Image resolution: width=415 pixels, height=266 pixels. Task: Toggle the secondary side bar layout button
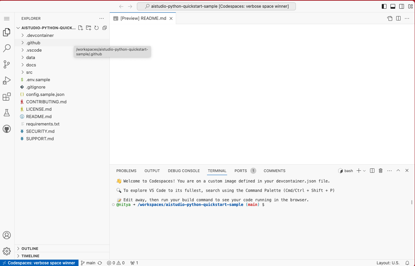(402, 6)
